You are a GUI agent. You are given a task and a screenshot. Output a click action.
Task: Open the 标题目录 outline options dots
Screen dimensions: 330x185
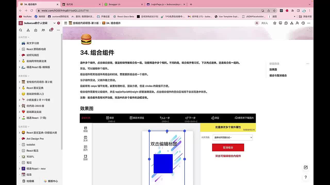[308, 64]
